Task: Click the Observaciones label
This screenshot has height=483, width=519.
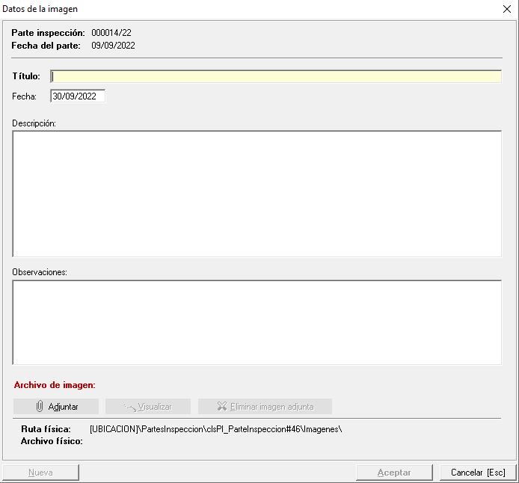Action: tap(40, 272)
